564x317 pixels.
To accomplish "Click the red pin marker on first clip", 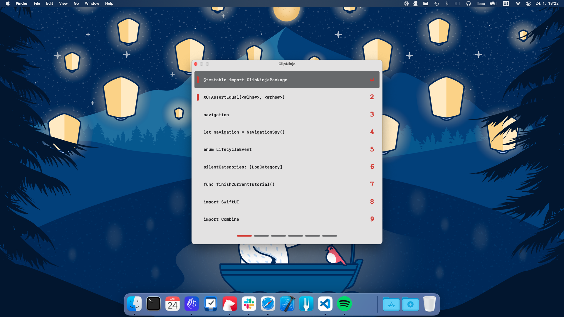I will click(198, 80).
